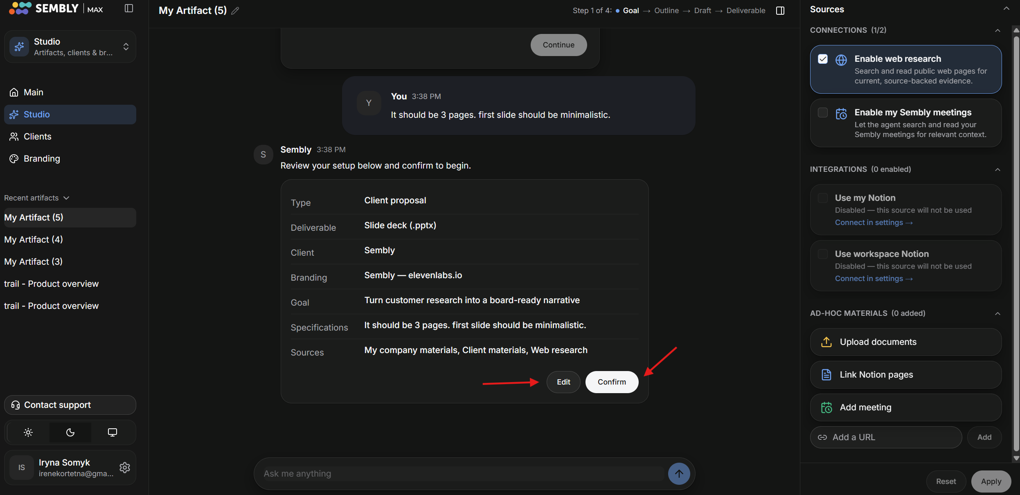Click Connect in settings under workspace Notion

pos(874,279)
